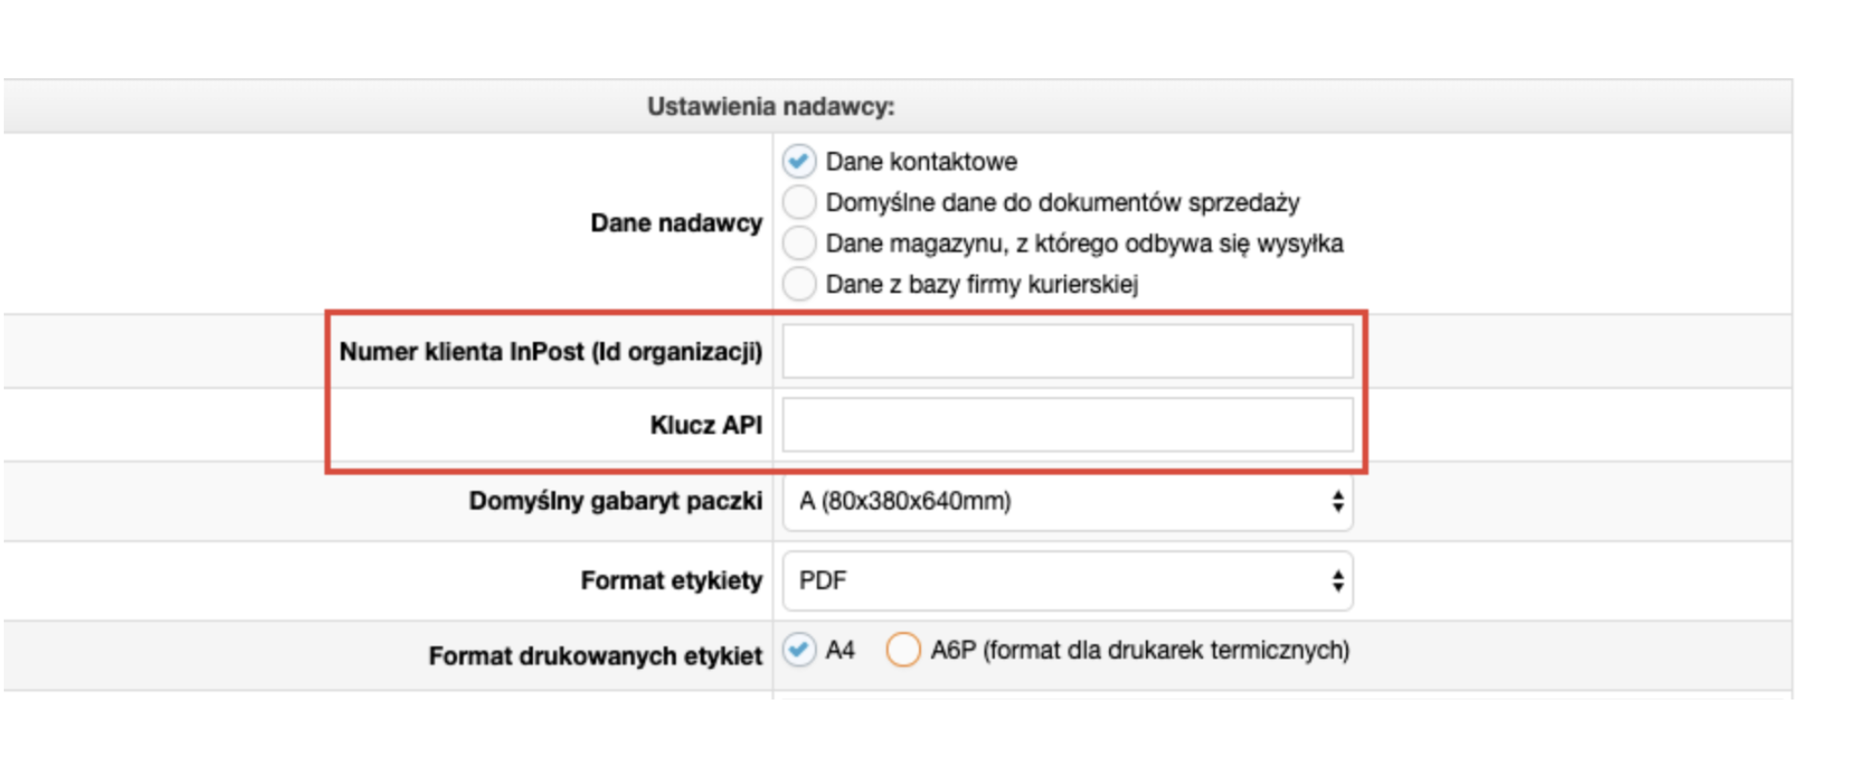Click the 'Format etykiety' label
The width and height of the screenshot is (1853, 776).
(x=672, y=581)
